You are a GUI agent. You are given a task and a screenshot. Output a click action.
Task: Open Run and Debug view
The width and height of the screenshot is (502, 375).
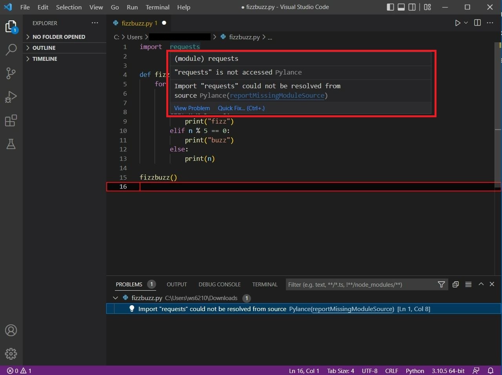click(x=11, y=96)
